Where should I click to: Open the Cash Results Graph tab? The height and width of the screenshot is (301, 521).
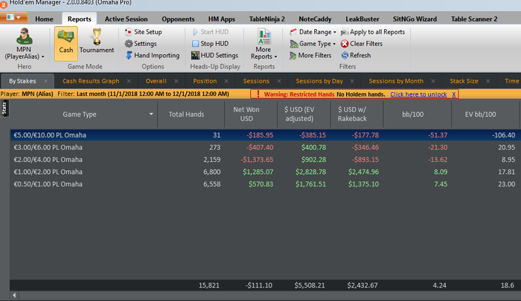coord(91,81)
